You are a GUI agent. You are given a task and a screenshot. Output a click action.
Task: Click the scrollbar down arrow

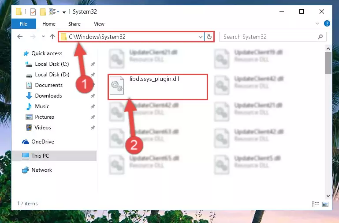click(328, 196)
